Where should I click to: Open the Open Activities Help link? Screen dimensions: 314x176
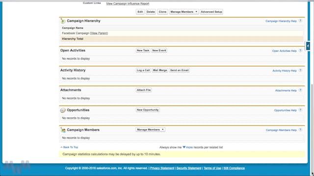[x=284, y=51]
